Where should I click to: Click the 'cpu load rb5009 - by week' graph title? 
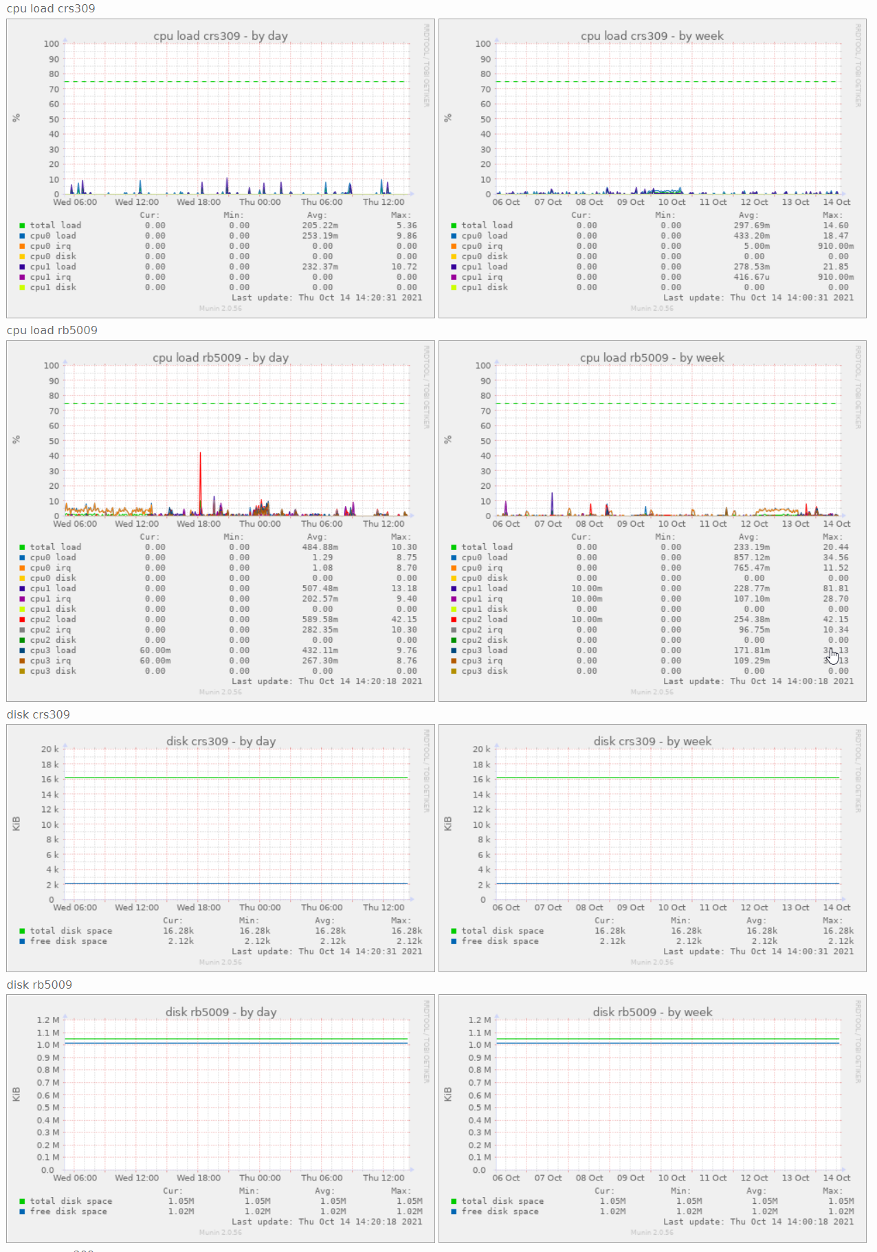pos(652,358)
